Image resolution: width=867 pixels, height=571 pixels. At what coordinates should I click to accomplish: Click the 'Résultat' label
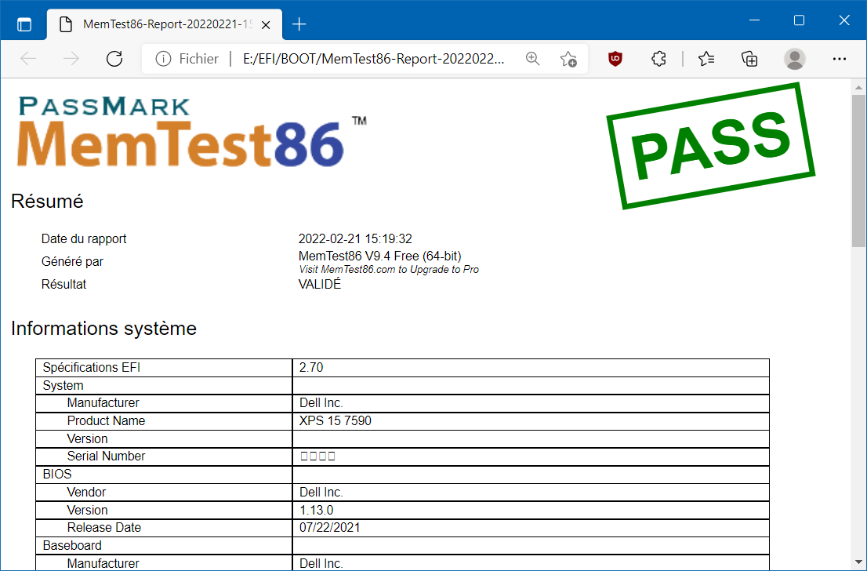63,284
